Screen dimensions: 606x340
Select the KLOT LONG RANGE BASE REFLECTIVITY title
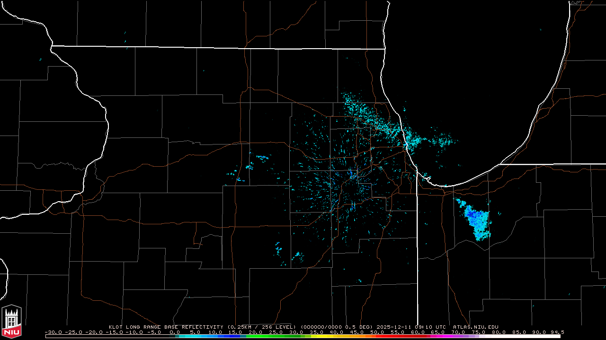click(x=167, y=327)
